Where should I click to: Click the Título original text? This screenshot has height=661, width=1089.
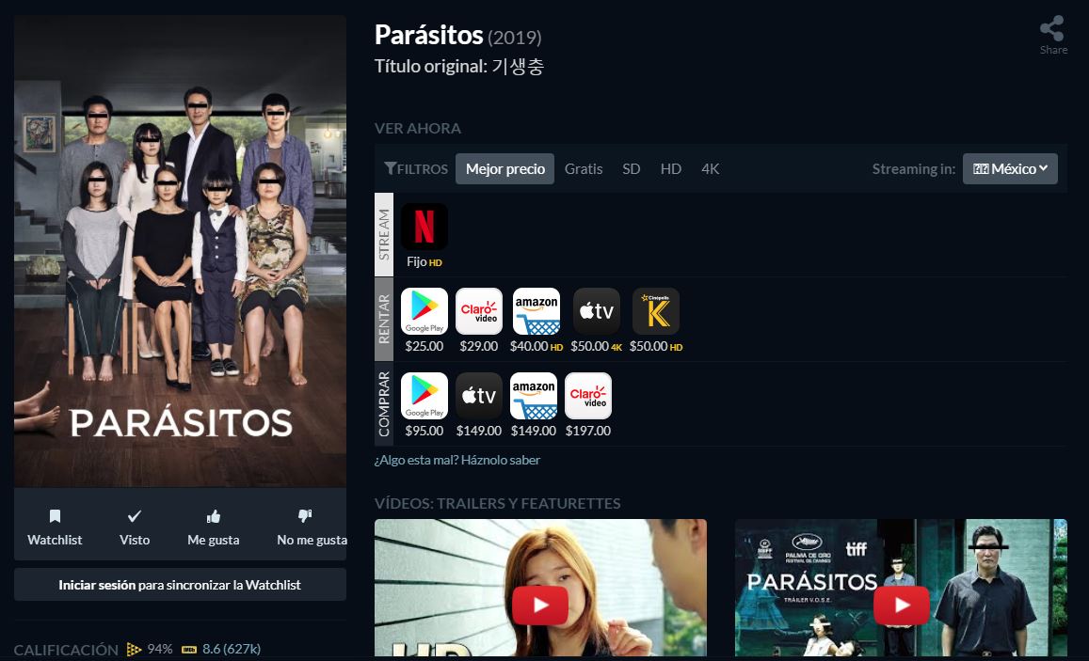click(459, 67)
